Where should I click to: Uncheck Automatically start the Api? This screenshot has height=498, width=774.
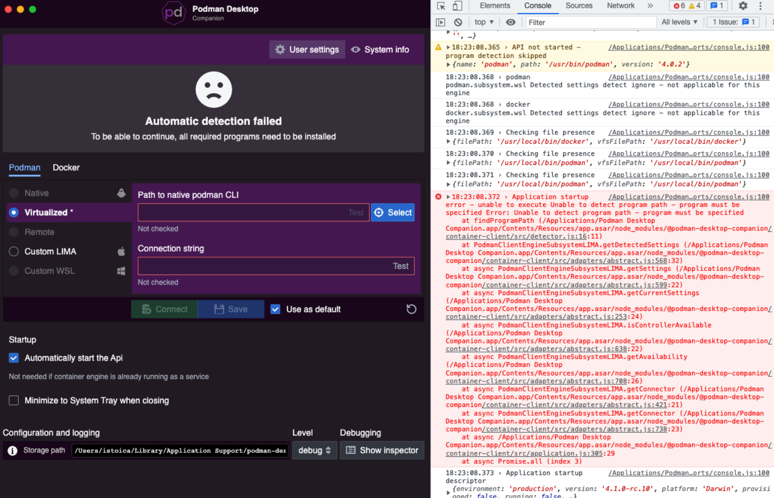(x=14, y=358)
